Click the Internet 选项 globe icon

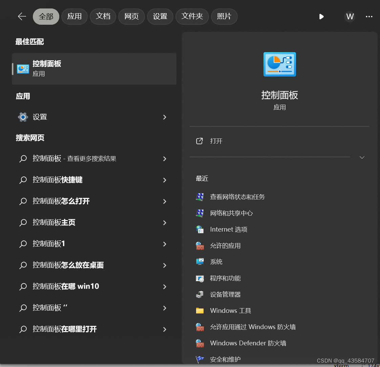click(x=200, y=230)
